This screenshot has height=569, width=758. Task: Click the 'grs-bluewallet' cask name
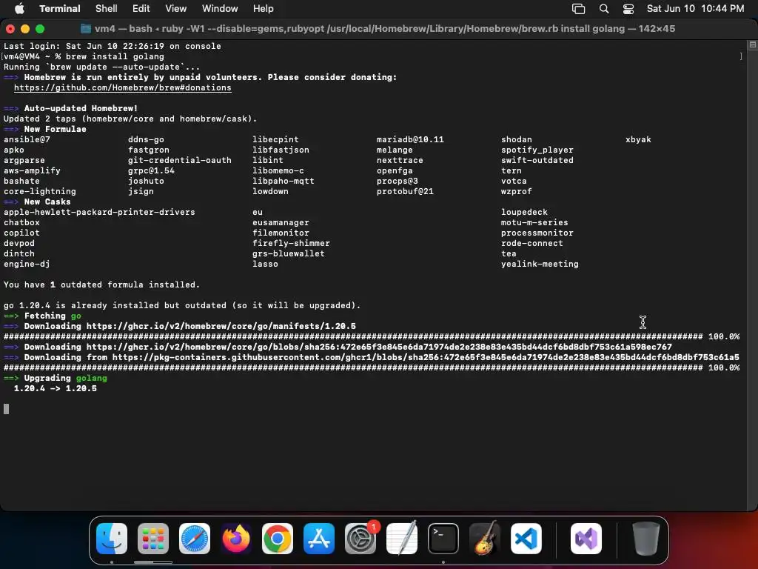pyautogui.click(x=288, y=253)
